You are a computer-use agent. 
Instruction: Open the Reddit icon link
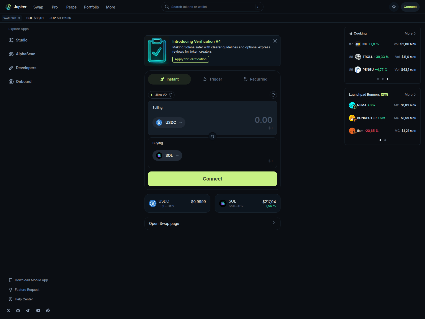pyautogui.click(x=48, y=310)
